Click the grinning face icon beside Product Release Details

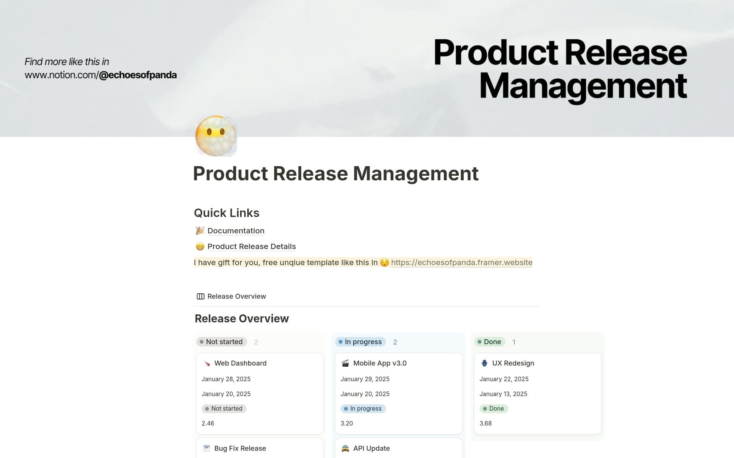point(199,246)
